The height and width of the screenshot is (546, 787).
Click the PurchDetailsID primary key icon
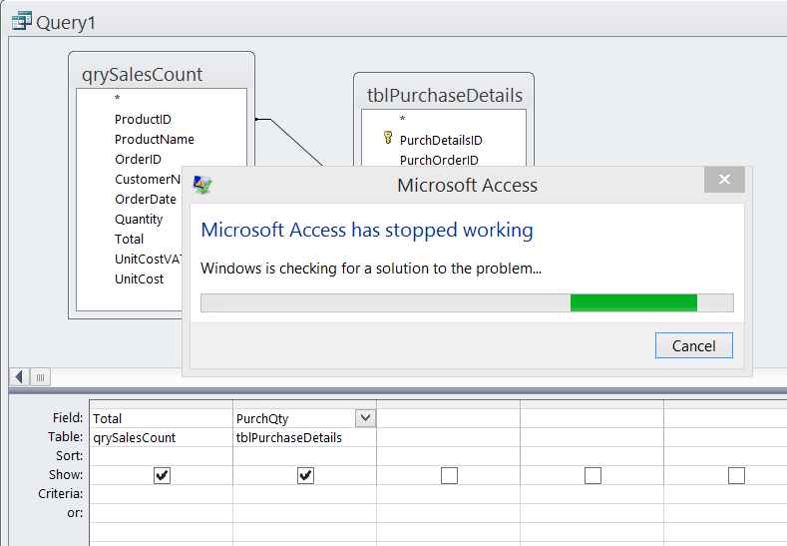click(x=387, y=137)
